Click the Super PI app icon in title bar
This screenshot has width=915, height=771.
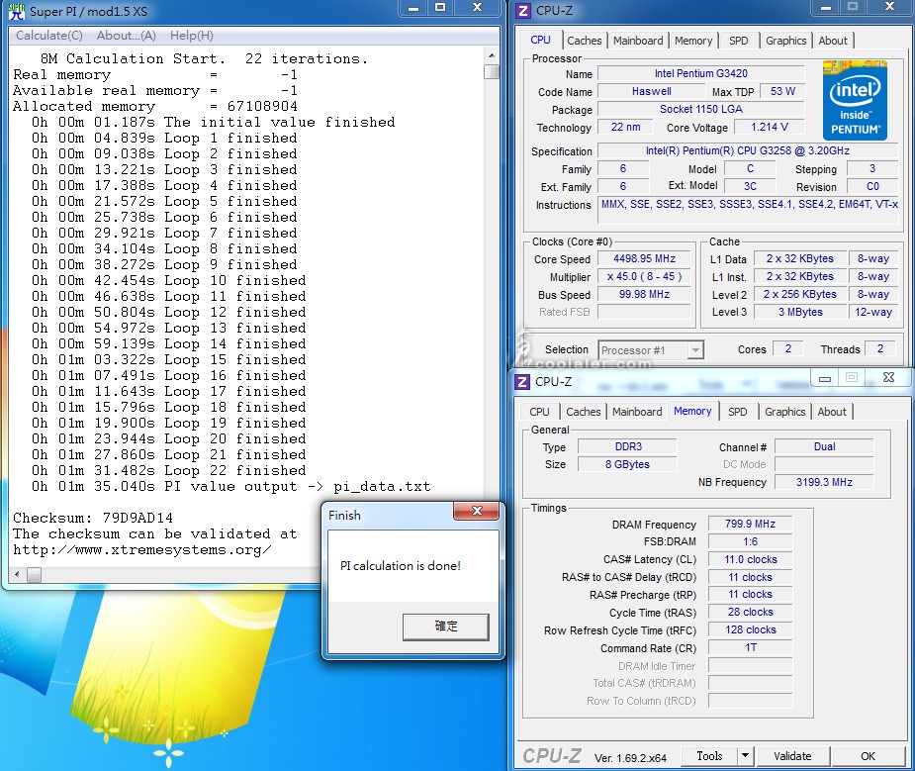(x=17, y=11)
